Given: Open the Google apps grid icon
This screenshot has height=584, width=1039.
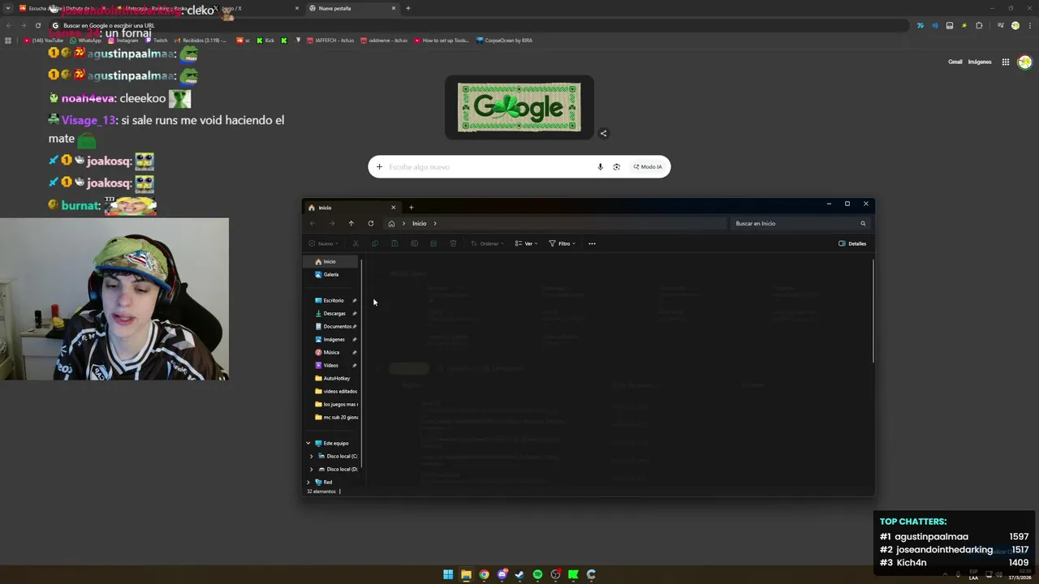Looking at the screenshot, I should point(1005,62).
